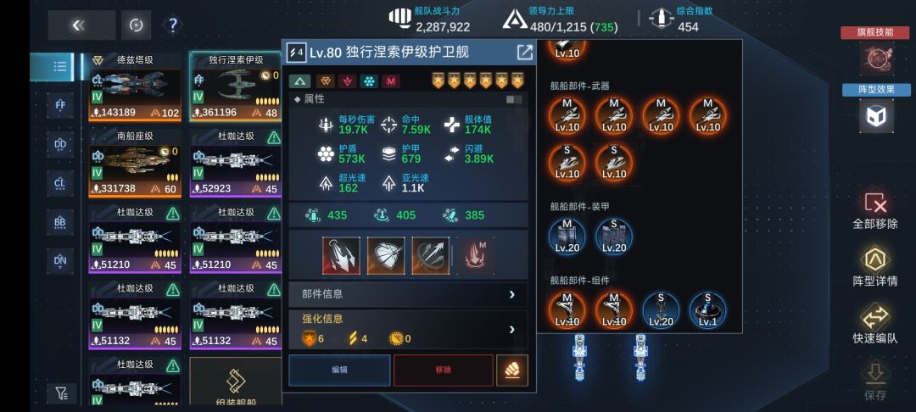Open the ship filter funnel icon
Viewport: 916px width, 412px height.
point(61,394)
